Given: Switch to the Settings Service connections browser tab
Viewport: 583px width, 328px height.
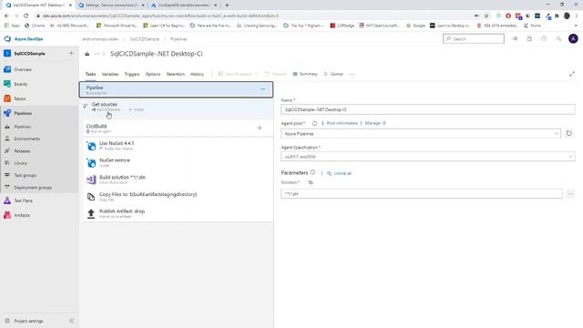Looking at the screenshot, I should [x=111, y=5].
